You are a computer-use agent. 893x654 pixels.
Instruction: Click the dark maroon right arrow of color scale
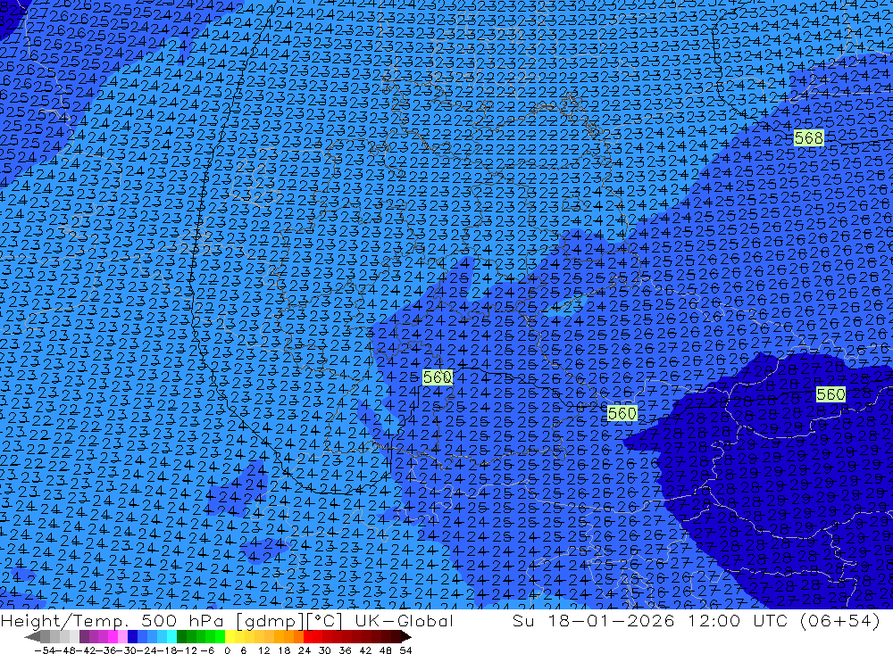click(x=405, y=637)
